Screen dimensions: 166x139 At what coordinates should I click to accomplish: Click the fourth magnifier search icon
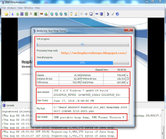66,14
